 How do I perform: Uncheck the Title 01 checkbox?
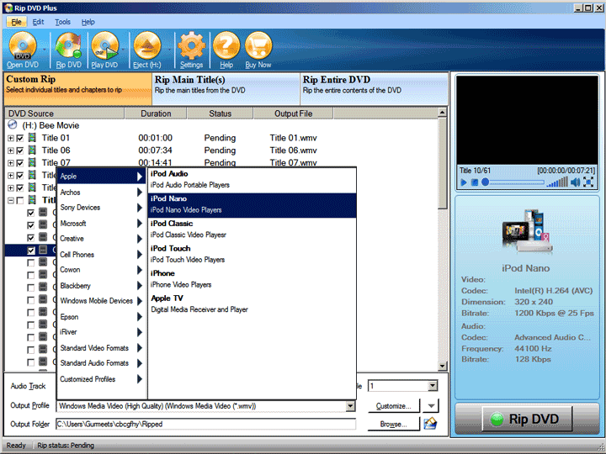coord(20,138)
